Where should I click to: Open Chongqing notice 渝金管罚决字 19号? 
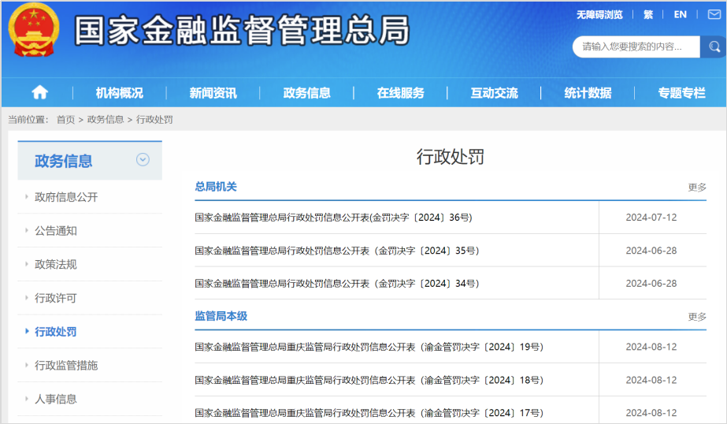(369, 347)
